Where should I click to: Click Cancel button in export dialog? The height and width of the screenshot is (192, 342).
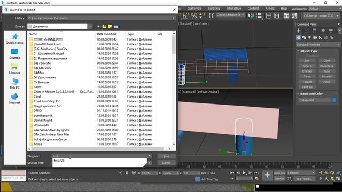[166, 163]
